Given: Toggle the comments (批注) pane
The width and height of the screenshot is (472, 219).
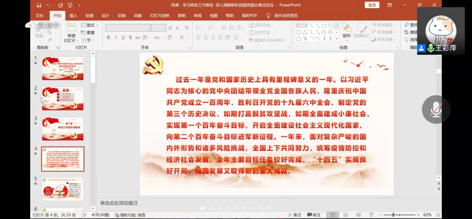Looking at the screenshot, I should pos(314,215).
